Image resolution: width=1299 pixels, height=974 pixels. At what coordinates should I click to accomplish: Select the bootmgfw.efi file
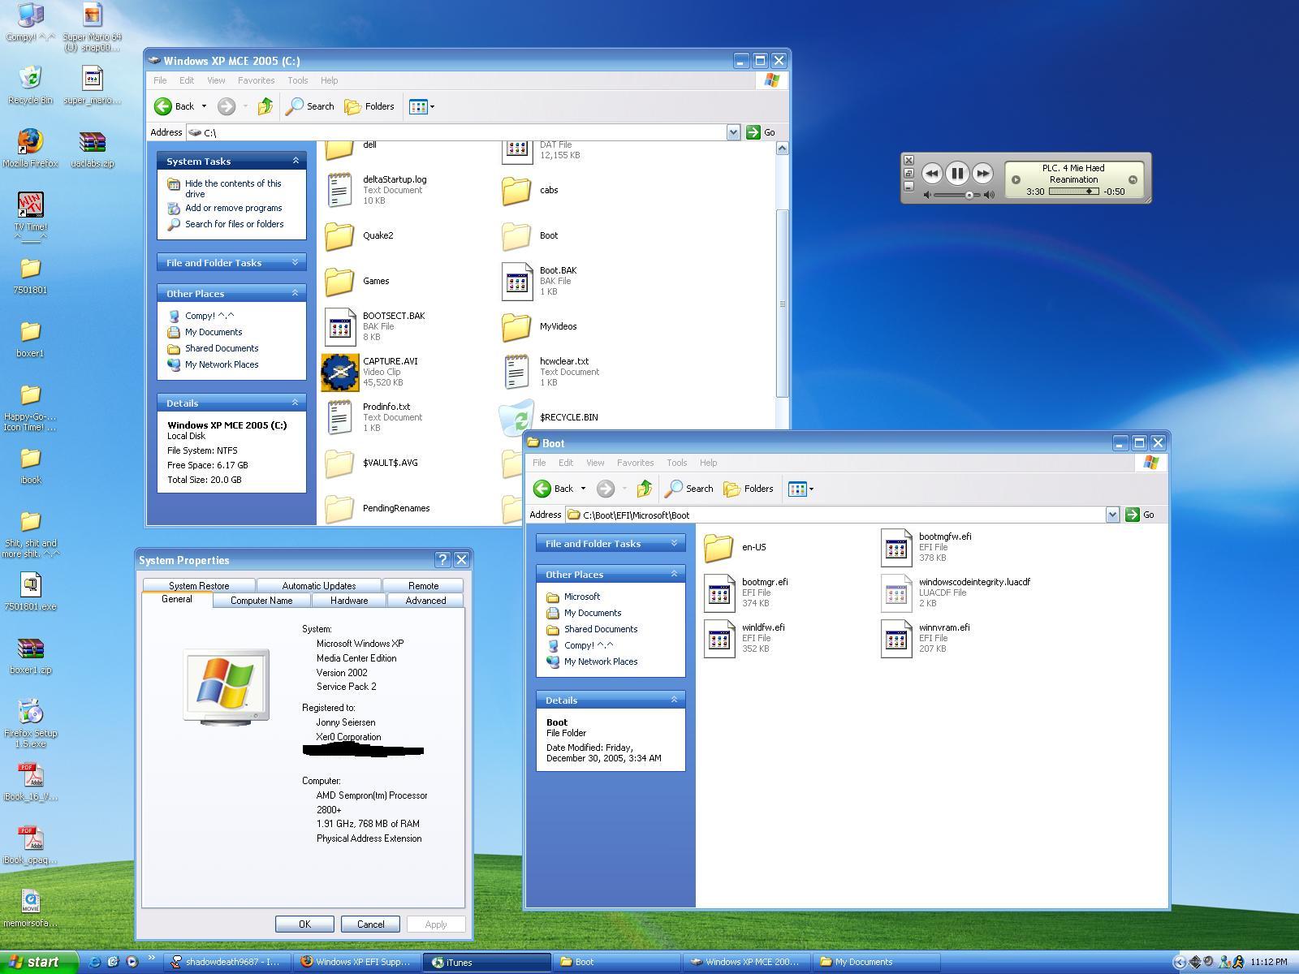(x=896, y=547)
